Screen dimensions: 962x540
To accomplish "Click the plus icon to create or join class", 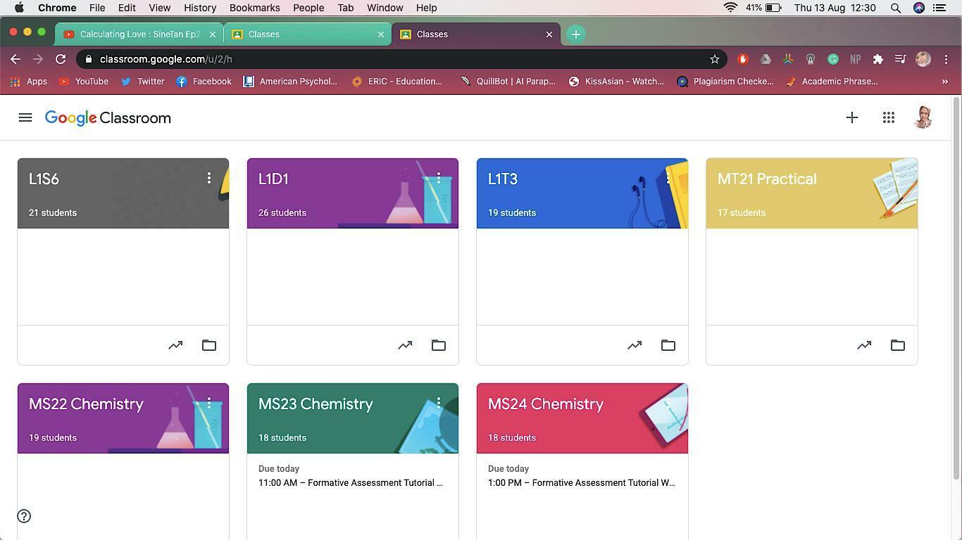I will pyautogui.click(x=852, y=118).
